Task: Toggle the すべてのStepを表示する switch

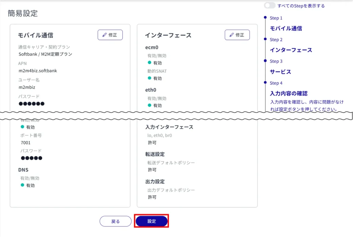Action: (270, 6)
